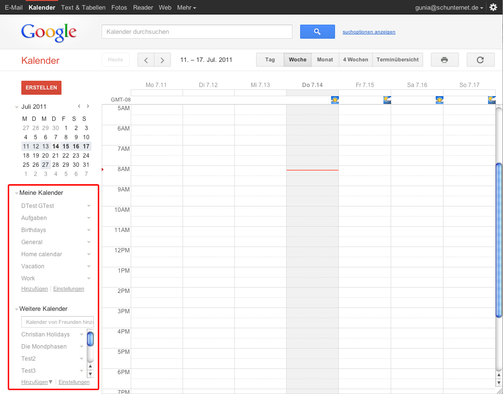The width and height of the screenshot is (503, 394).
Task: Open Test3 calendar options arrow
Action: pyautogui.click(x=81, y=371)
